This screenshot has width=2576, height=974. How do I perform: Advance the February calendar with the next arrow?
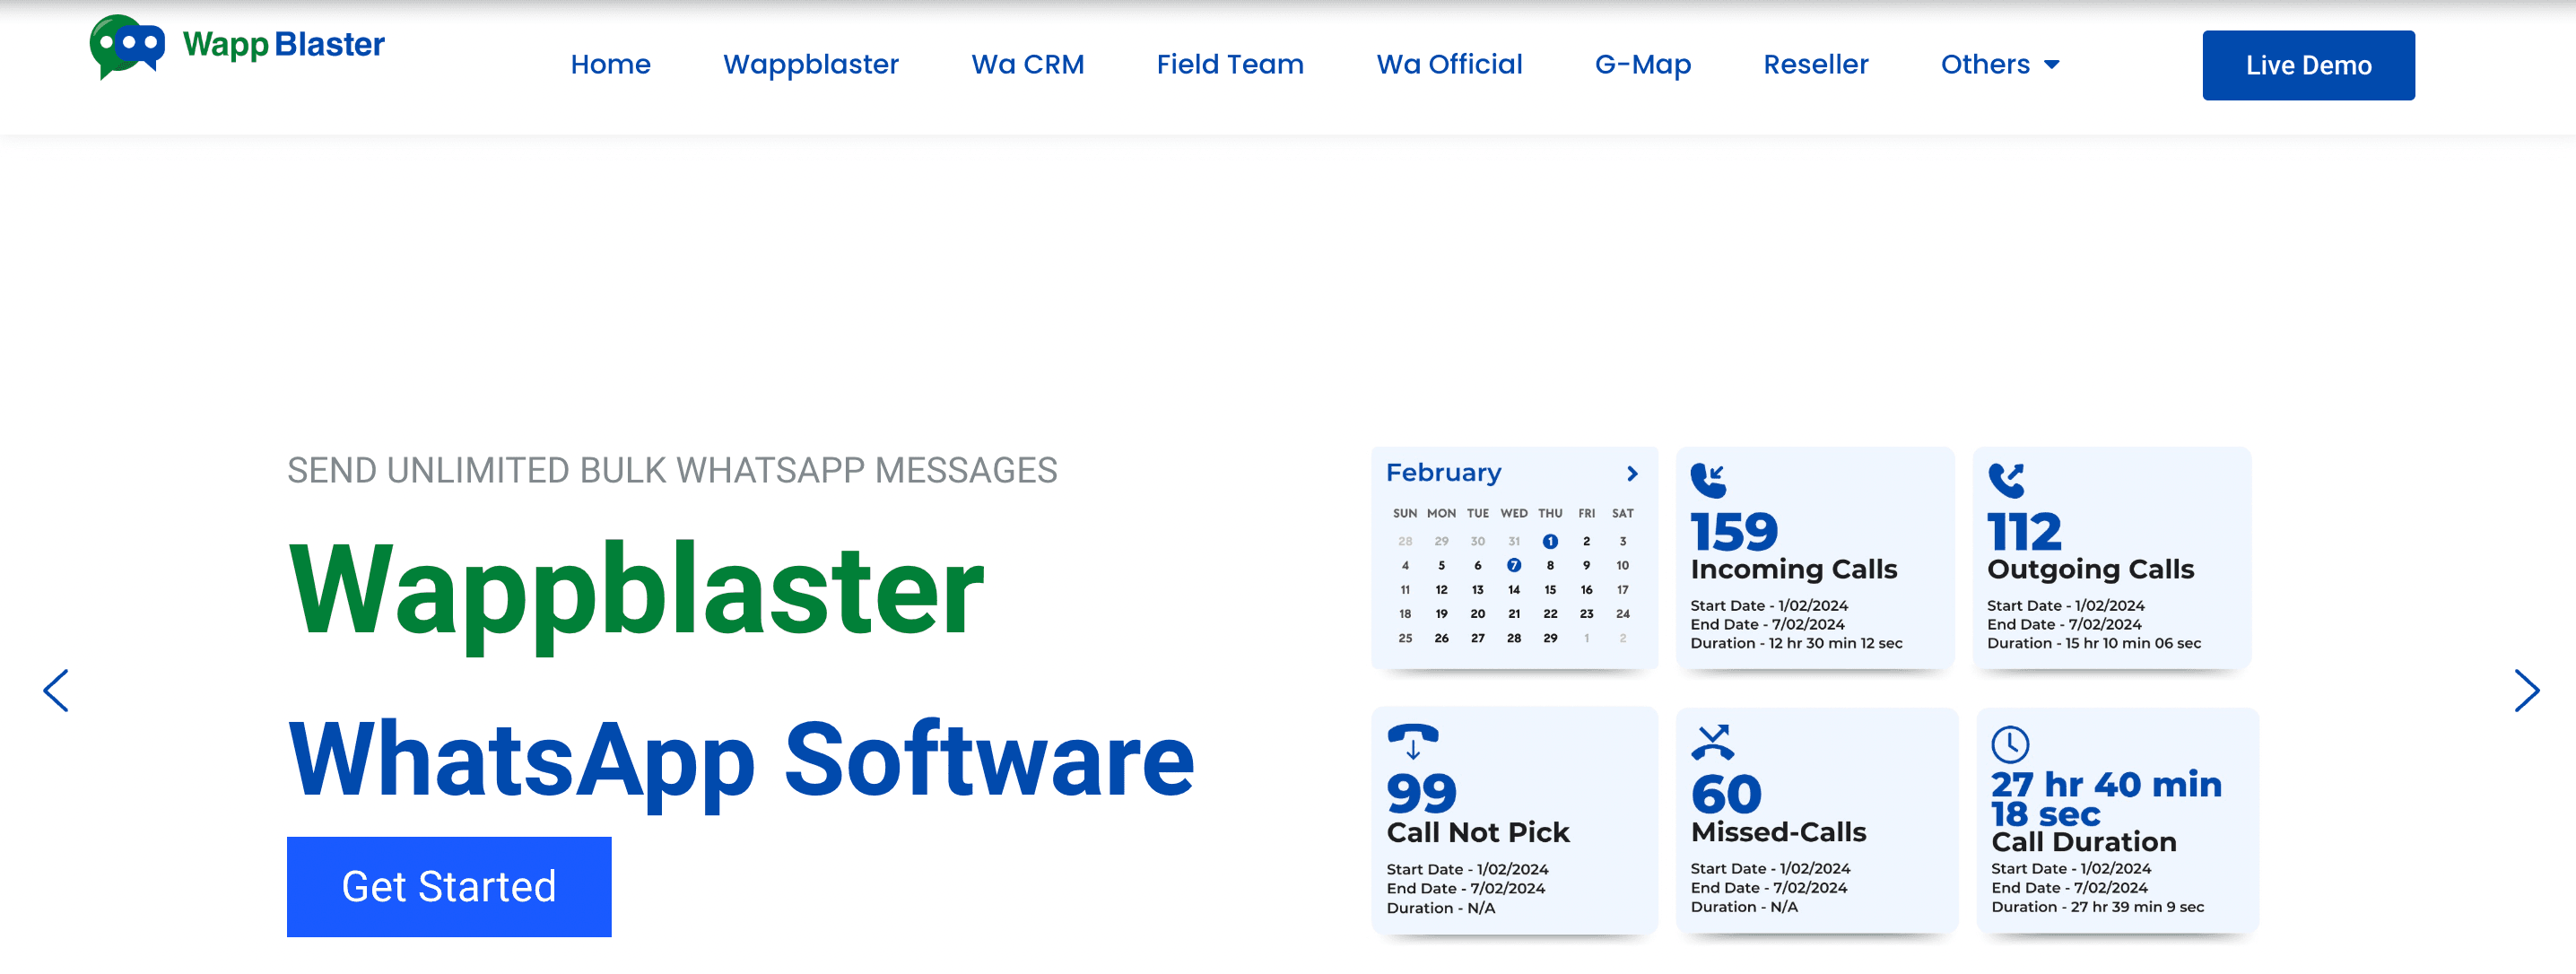[x=1633, y=473]
